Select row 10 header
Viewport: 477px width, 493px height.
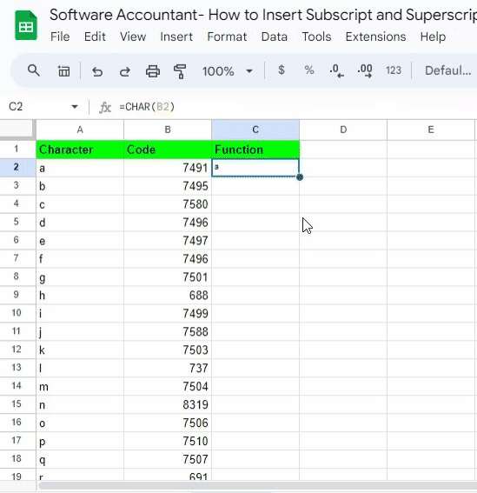[17, 313]
